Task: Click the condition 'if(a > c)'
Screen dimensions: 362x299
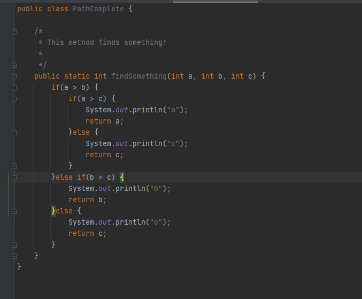Action: (x=87, y=99)
